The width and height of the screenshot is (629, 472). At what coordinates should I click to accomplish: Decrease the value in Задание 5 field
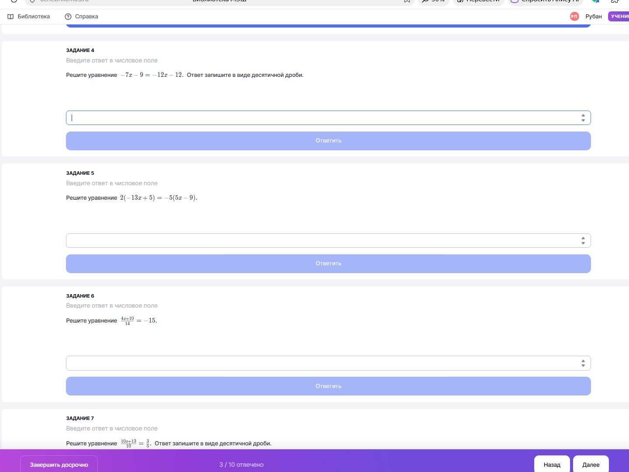(583, 243)
